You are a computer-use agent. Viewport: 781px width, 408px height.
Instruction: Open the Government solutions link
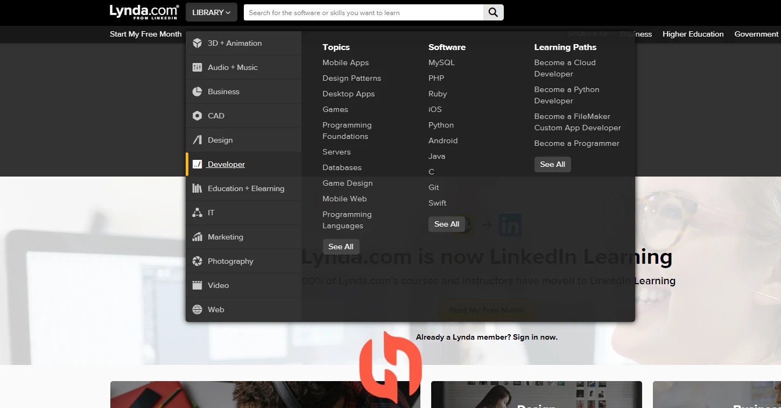[756, 34]
